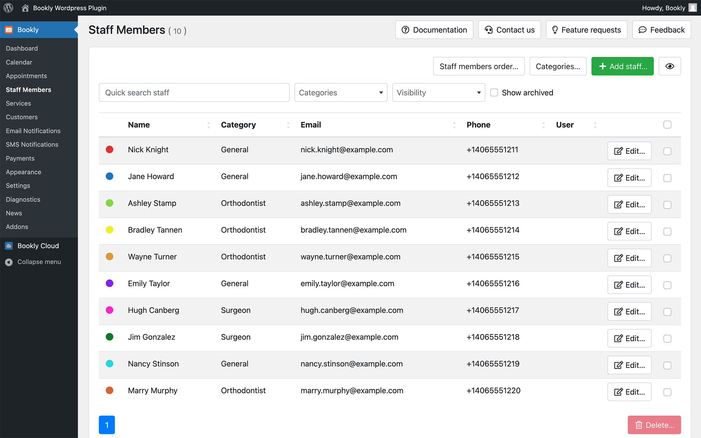The height and width of the screenshot is (438, 701).
Task: Open the Categories filter dropdown
Action: [x=341, y=93]
